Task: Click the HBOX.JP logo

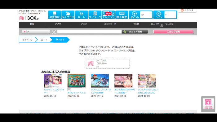Action: pos(29,18)
